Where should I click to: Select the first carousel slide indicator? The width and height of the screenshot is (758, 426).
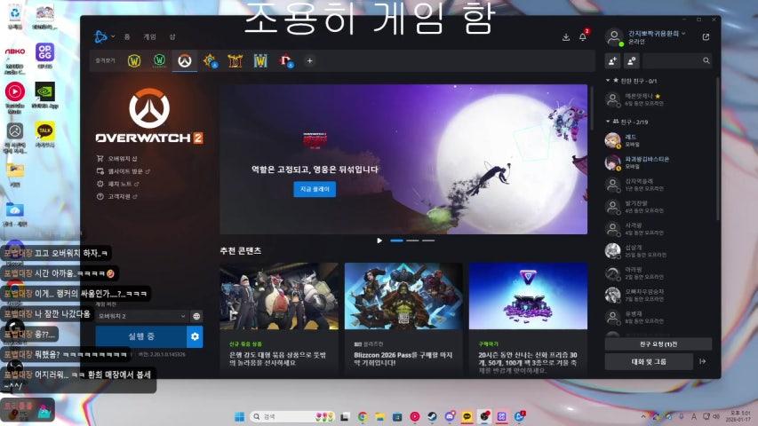coord(397,241)
